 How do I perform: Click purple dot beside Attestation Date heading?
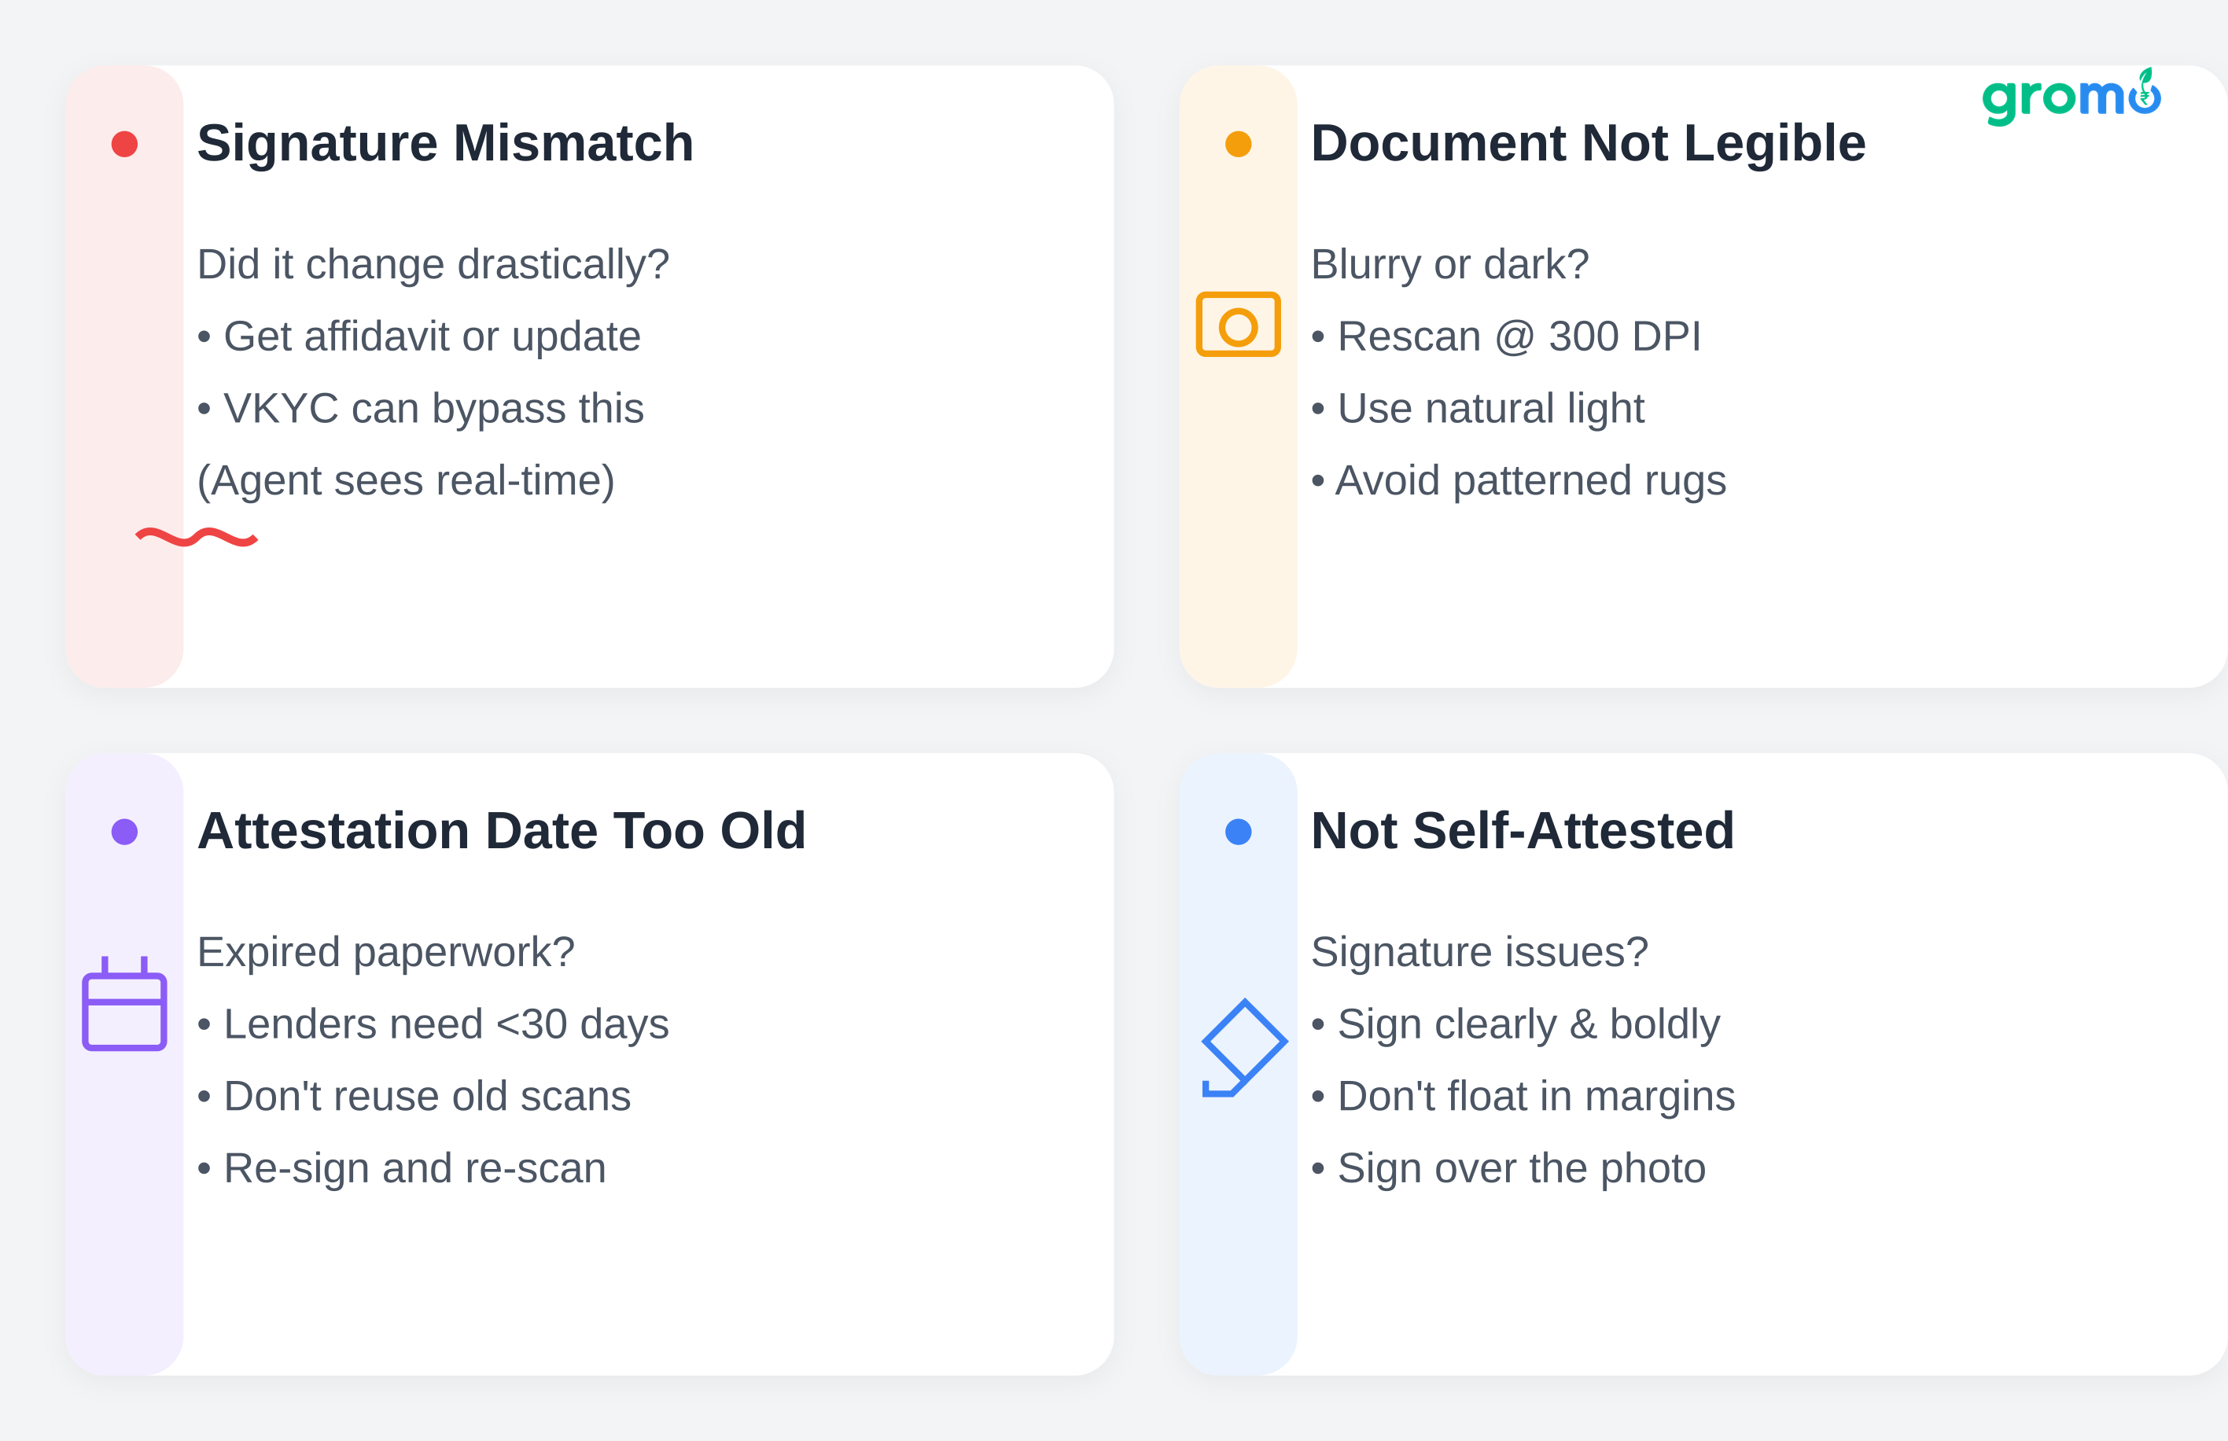pos(124,831)
